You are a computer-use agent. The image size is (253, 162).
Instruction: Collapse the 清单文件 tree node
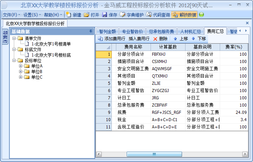14,38
